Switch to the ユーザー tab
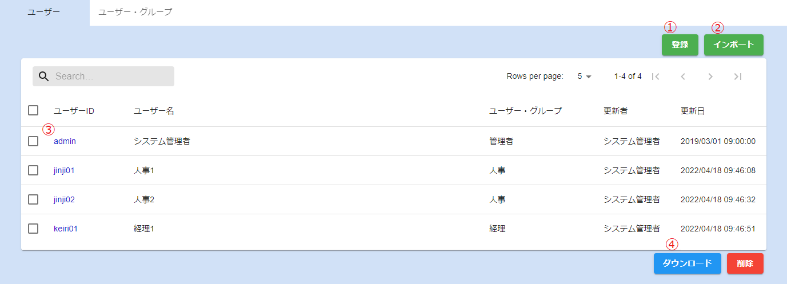 coord(44,12)
